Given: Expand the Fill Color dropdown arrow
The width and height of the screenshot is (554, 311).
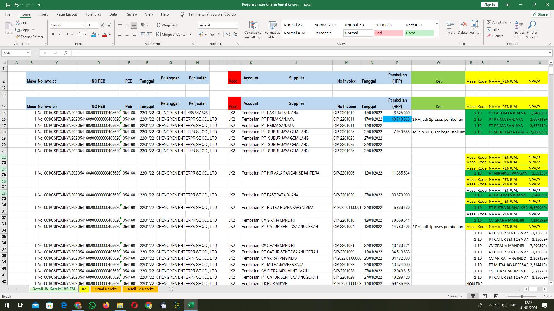Looking at the screenshot, I should (98, 35).
